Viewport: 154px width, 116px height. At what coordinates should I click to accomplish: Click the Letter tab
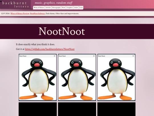[x=76, y=8]
